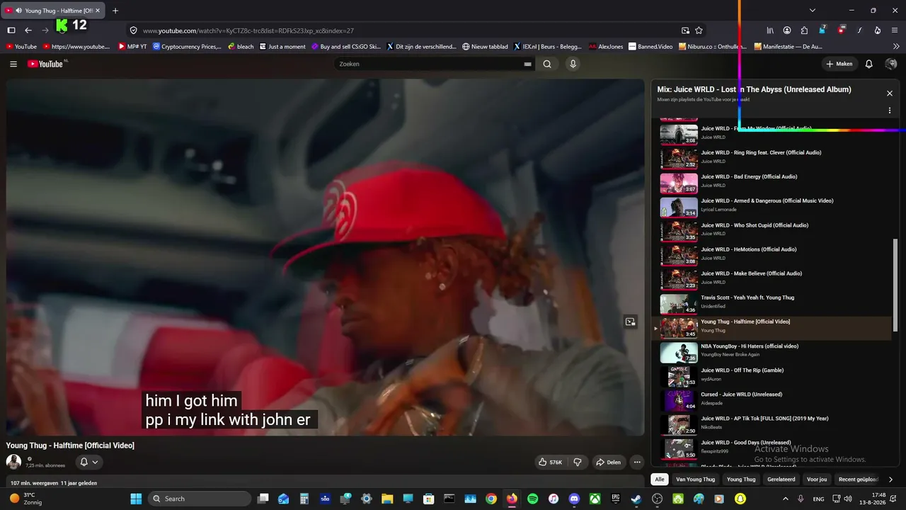Submit search with the magnifier icon

tap(547, 64)
